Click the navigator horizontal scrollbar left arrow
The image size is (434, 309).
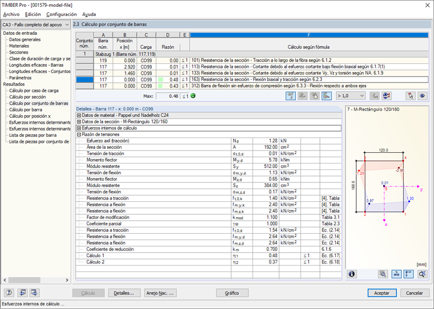click(x=5, y=280)
